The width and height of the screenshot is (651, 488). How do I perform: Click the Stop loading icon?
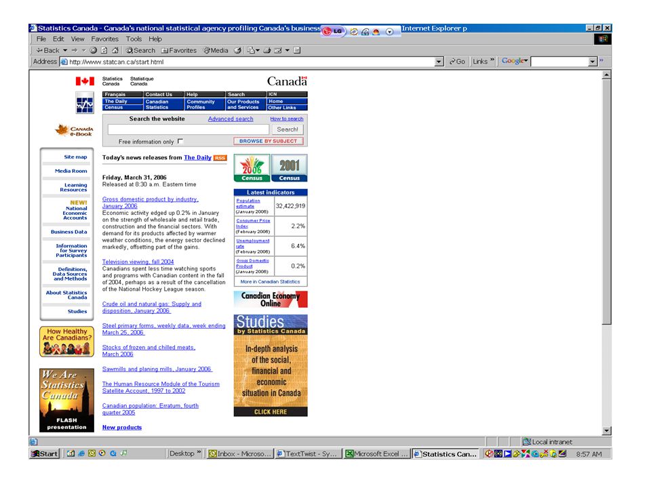pos(94,50)
